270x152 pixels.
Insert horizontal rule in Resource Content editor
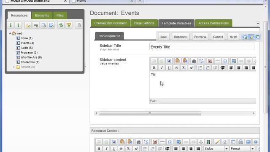(162, 142)
